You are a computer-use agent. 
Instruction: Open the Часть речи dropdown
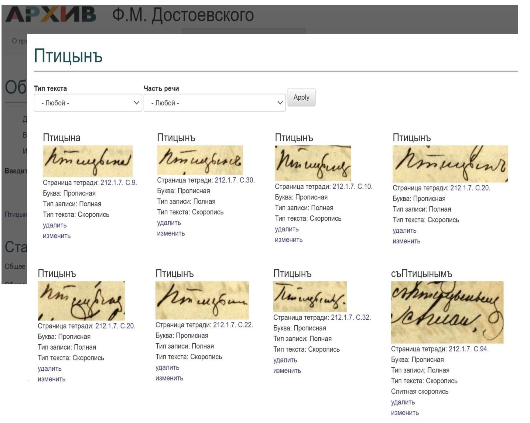214,103
